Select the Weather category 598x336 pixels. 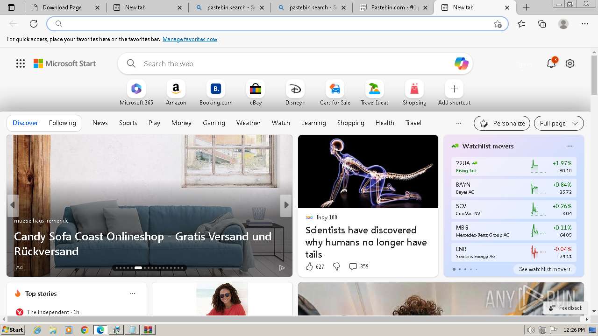tap(248, 123)
